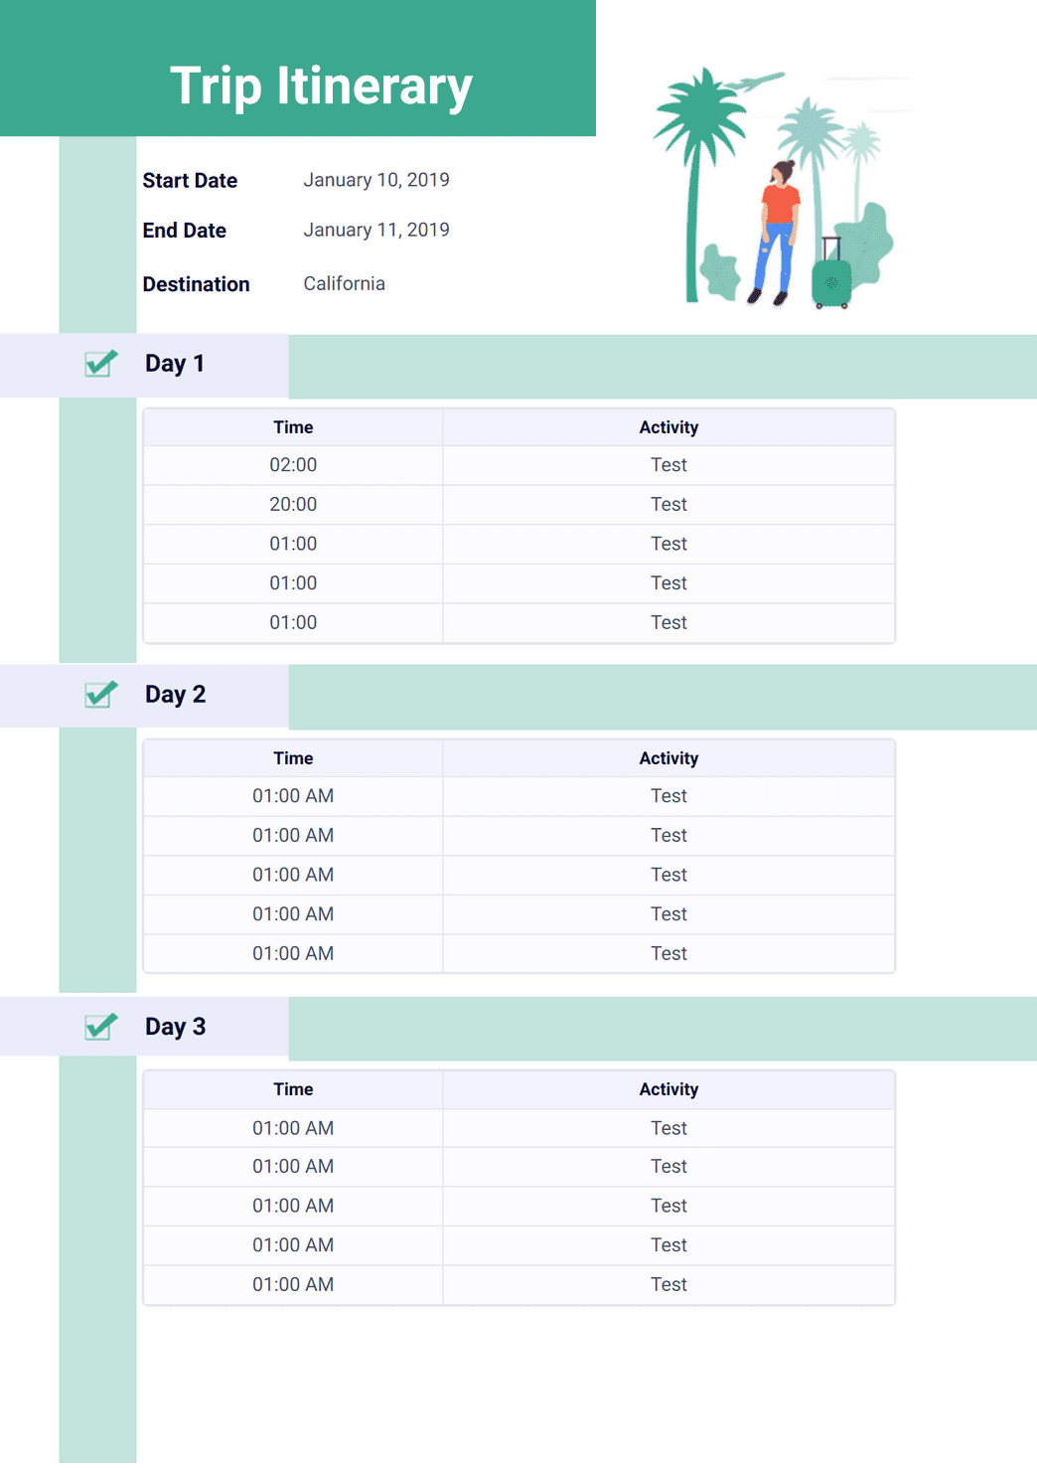1037x1468 pixels.
Task: Click the checkmark beside Day 3
Action: click(x=100, y=1027)
